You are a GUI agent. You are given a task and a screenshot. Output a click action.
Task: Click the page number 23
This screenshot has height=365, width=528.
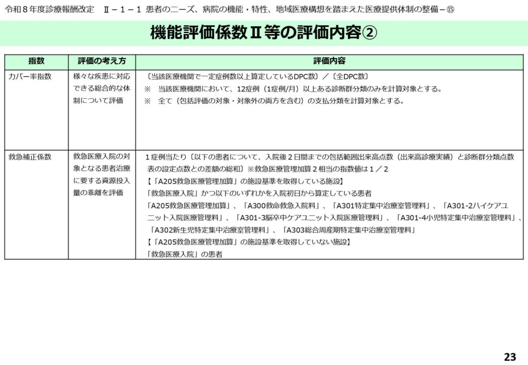point(509,357)
